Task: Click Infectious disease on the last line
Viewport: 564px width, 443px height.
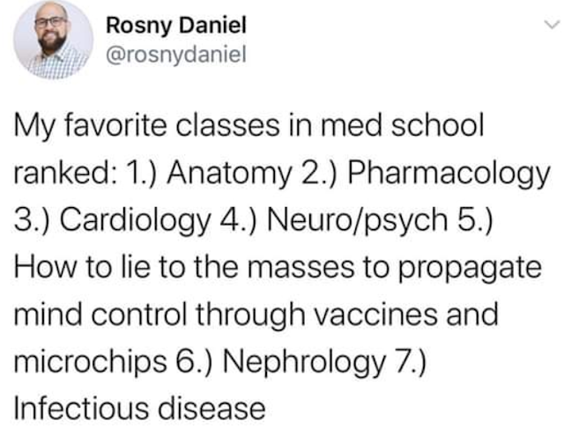Action: 139,408
